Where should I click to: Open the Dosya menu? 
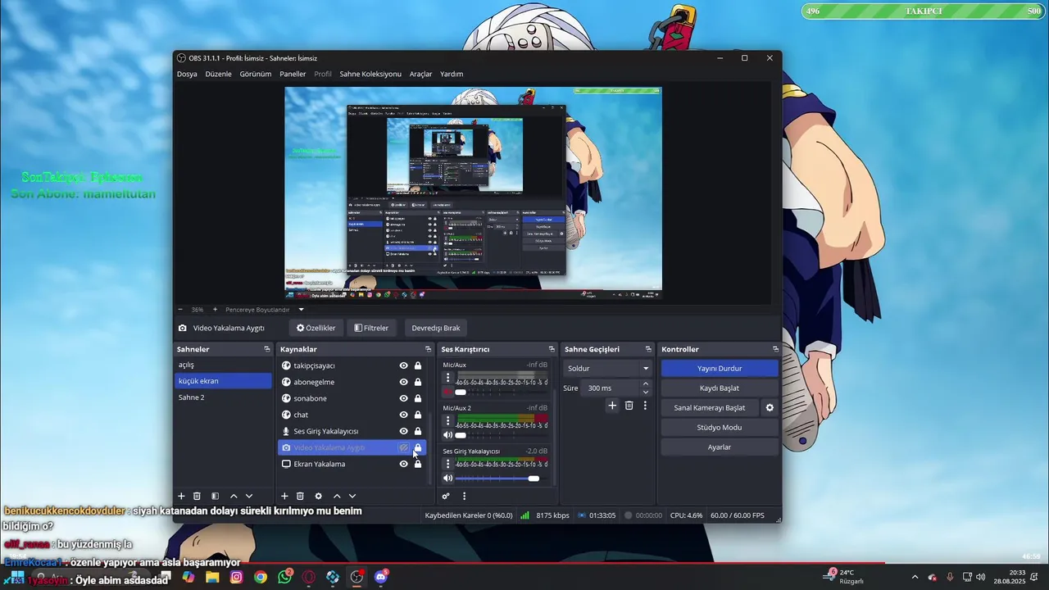pos(187,74)
